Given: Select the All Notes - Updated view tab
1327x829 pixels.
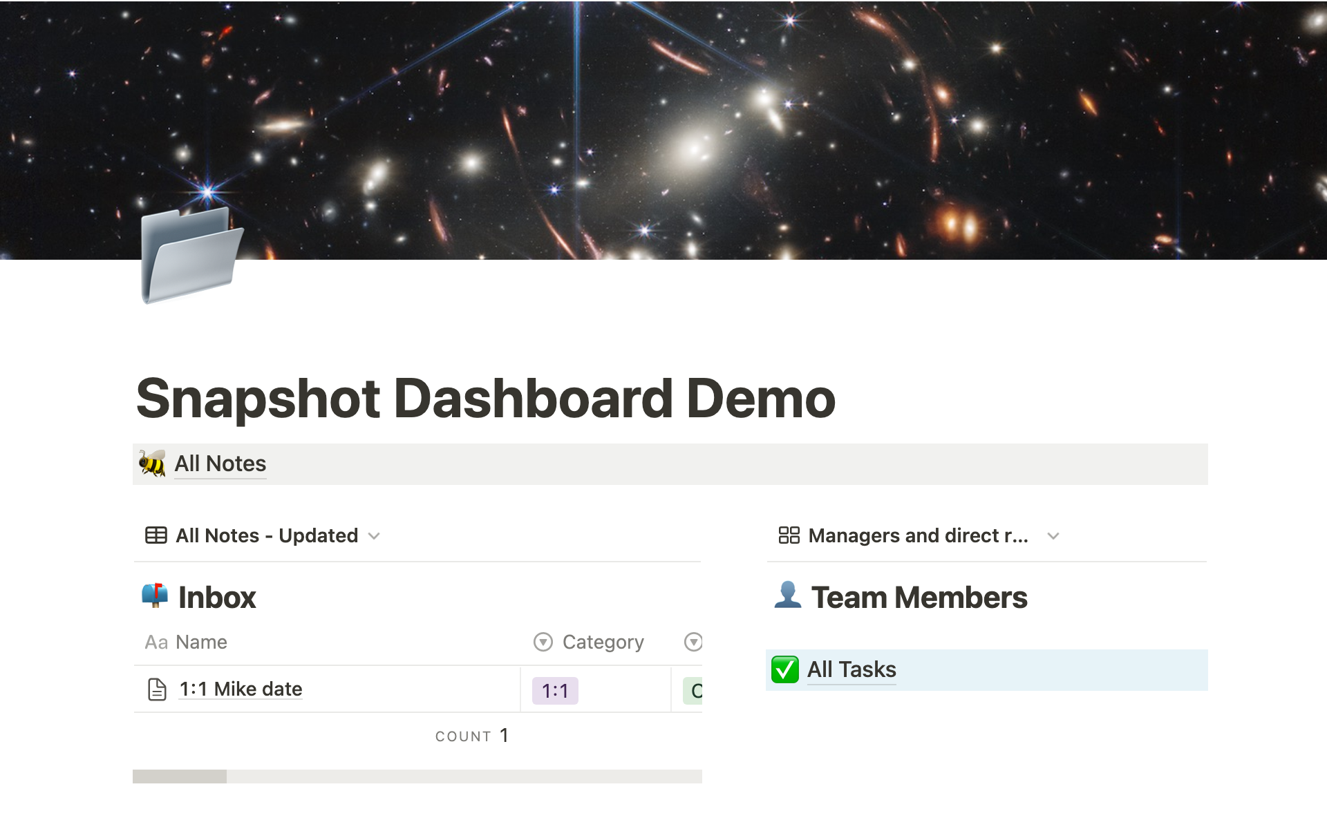Looking at the screenshot, I should point(266,535).
